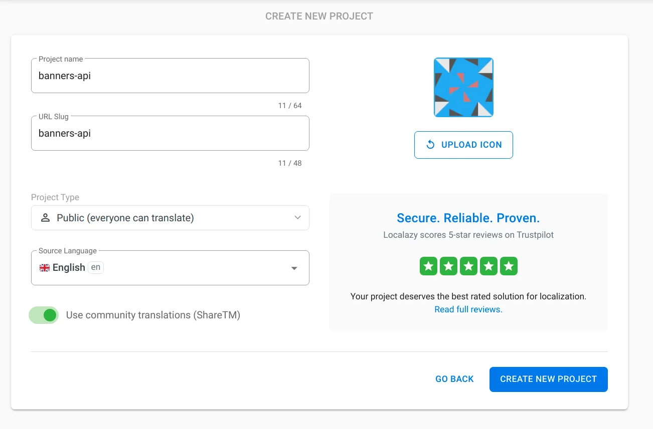Click the UK flag beside English
The height and width of the screenshot is (429, 653).
click(x=45, y=268)
